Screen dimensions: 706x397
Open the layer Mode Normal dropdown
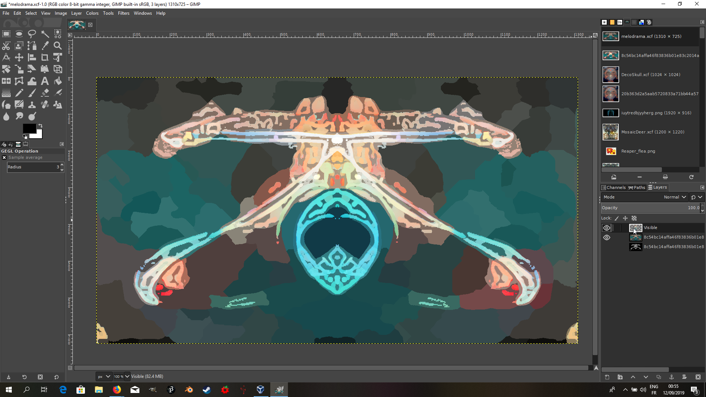point(674,197)
